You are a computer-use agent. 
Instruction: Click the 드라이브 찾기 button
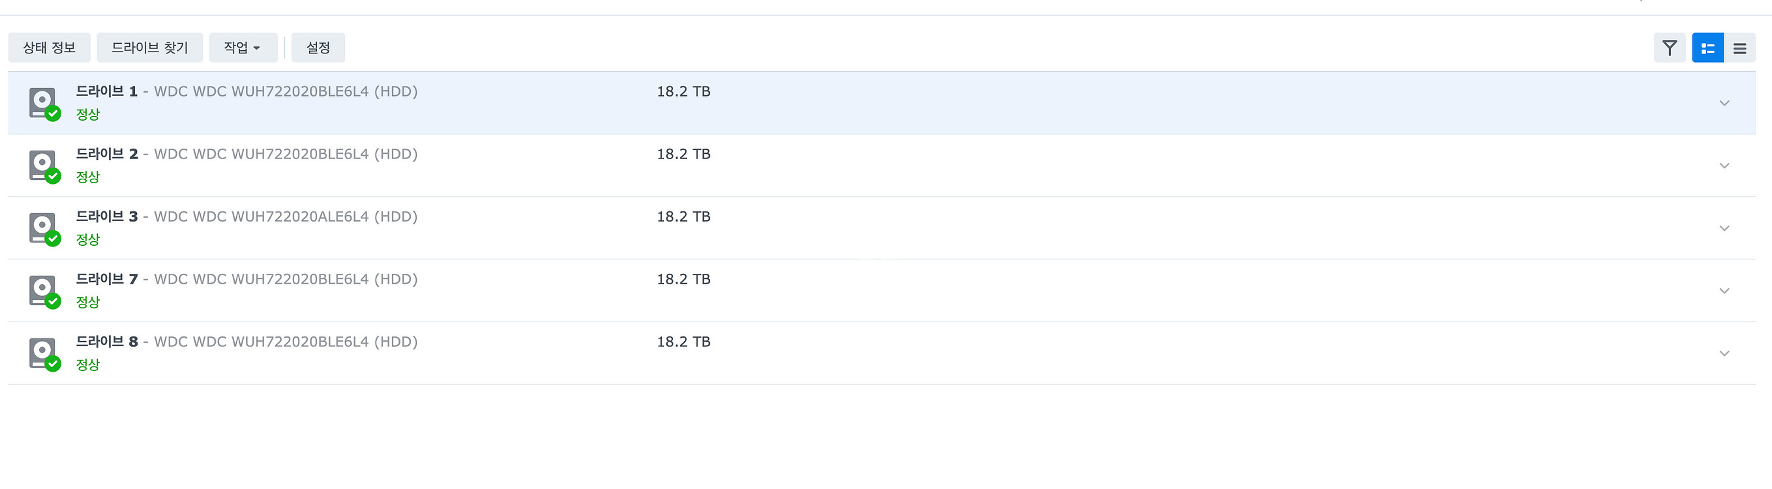click(149, 48)
